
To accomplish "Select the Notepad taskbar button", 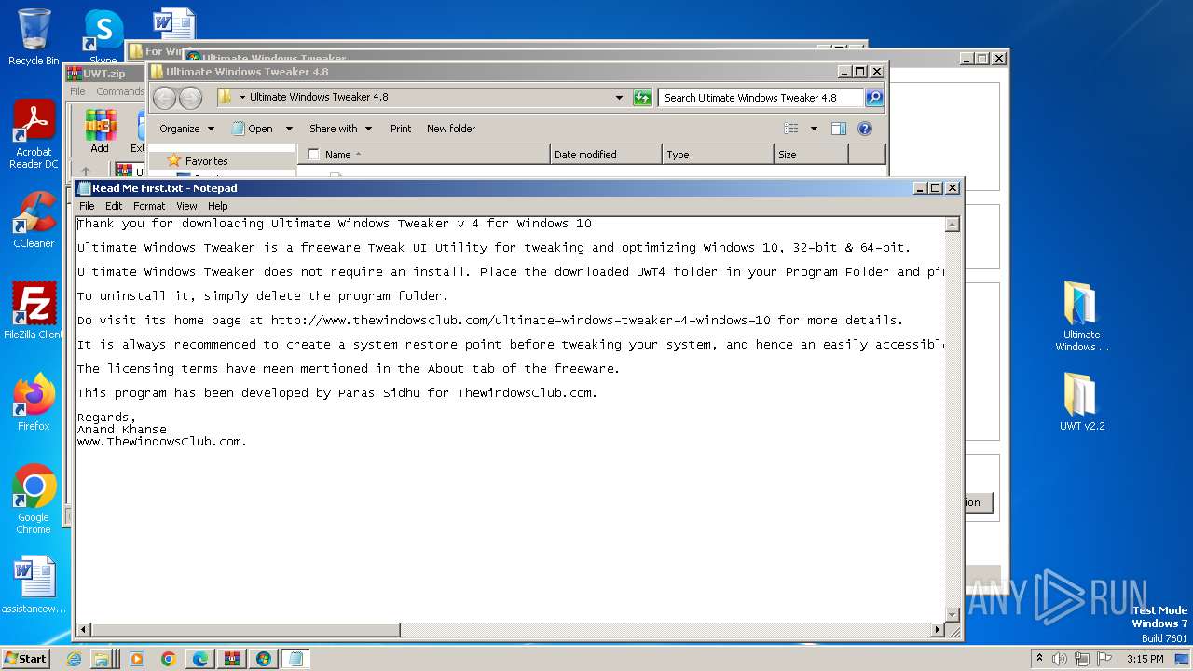I will pyautogui.click(x=295, y=659).
